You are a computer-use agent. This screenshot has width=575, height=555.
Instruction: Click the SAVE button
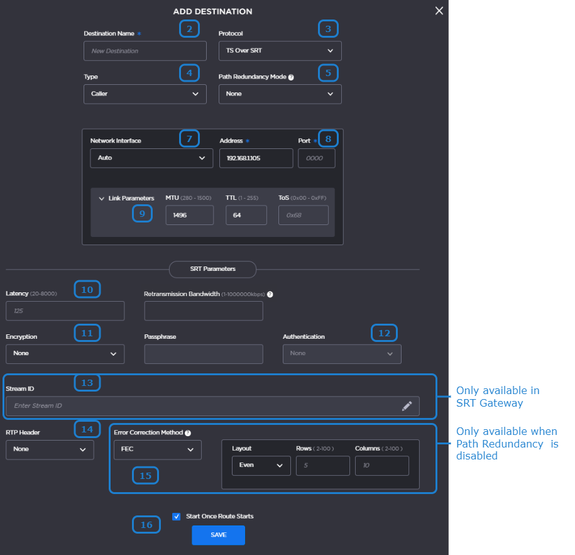pyautogui.click(x=218, y=535)
